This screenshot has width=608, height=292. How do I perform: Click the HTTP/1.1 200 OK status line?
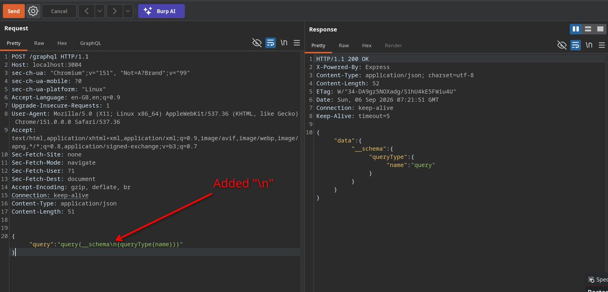[343, 59]
